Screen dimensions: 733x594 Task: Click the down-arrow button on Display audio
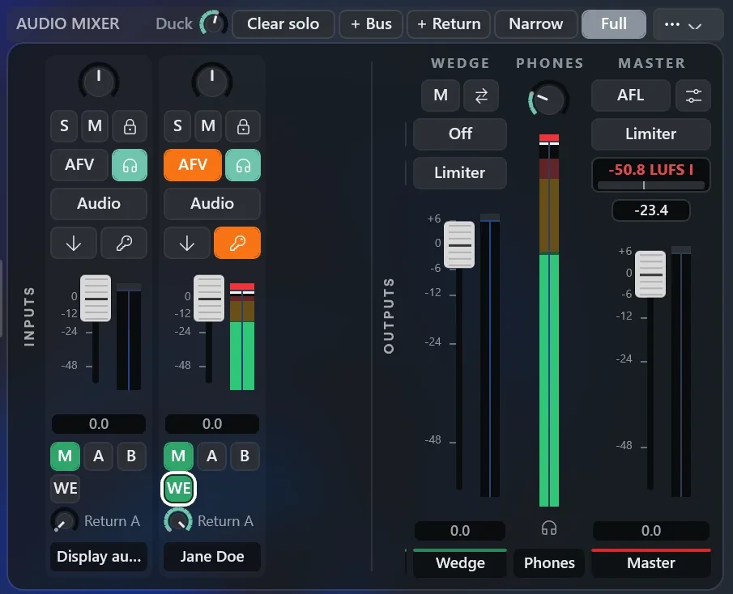pos(74,243)
